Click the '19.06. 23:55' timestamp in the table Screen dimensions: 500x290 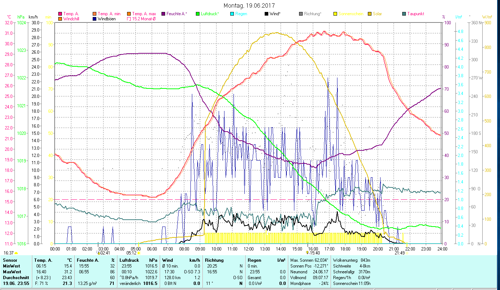click(16, 283)
